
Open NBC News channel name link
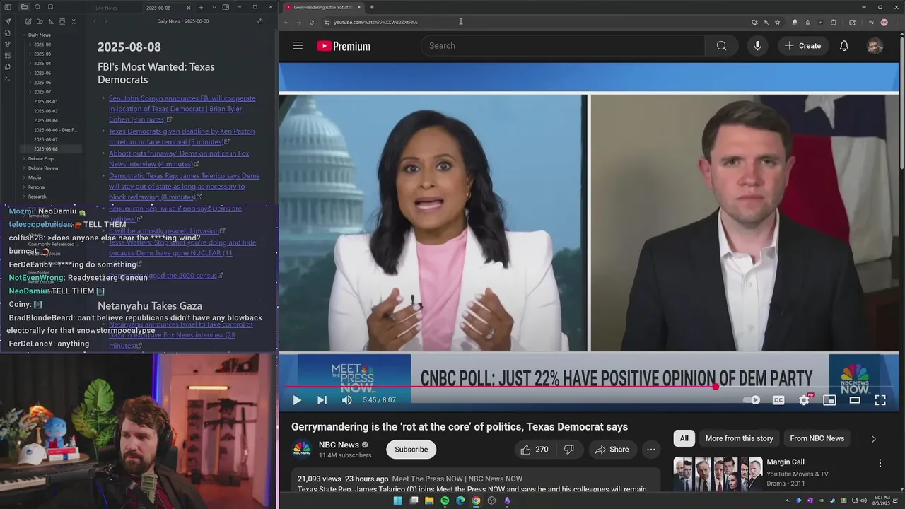339,445
